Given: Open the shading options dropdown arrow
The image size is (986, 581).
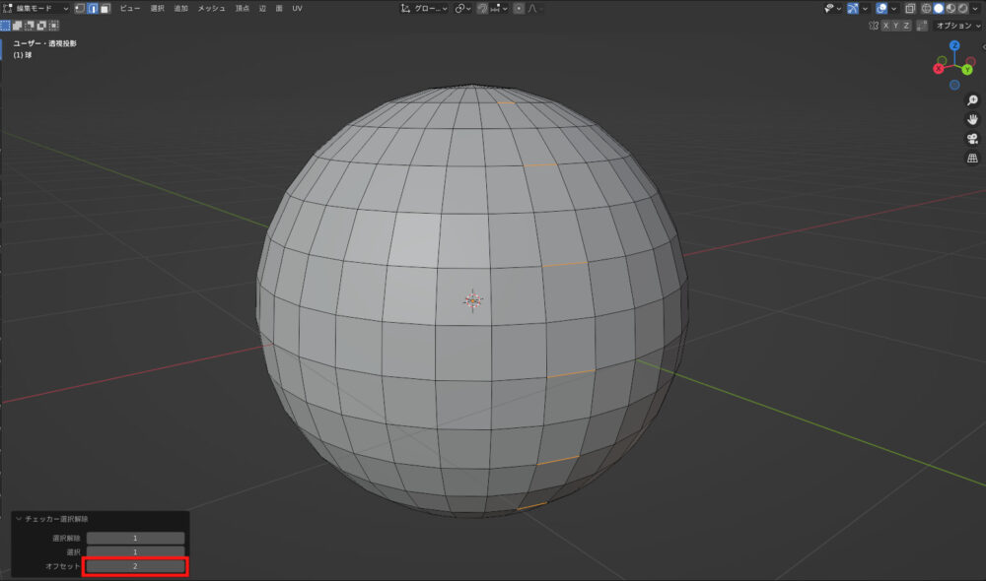Looking at the screenshot, I should click(x=975, y=8).
